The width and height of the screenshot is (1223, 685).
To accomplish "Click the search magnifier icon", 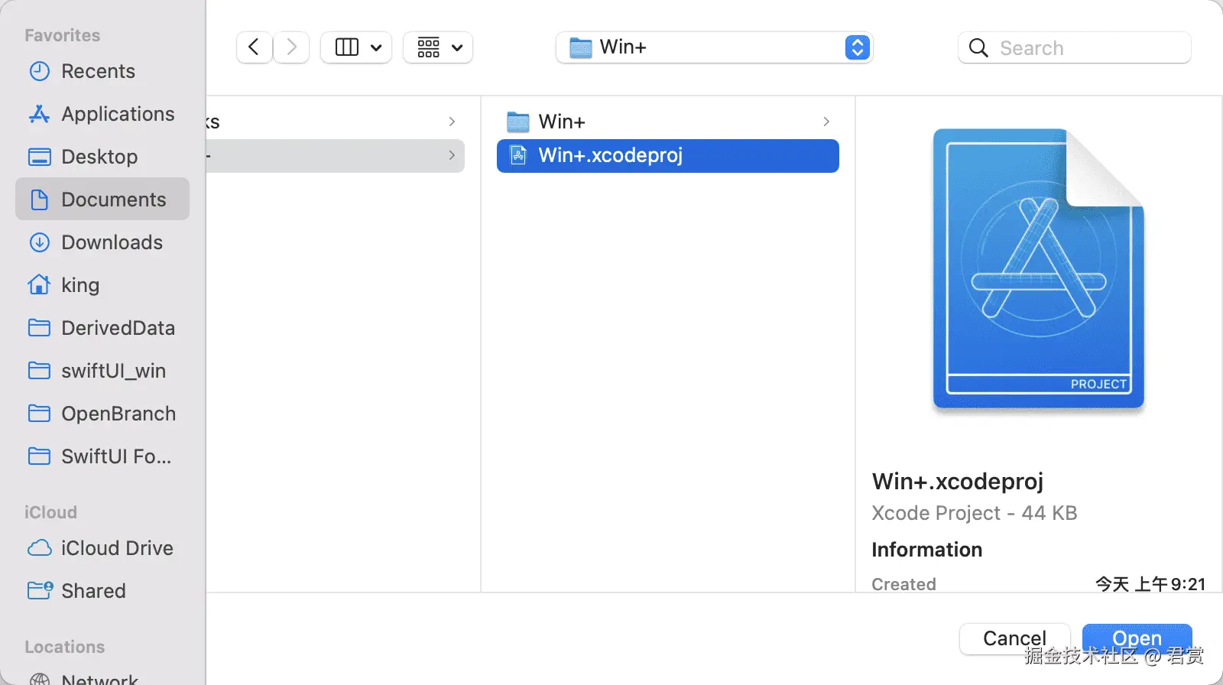I will [978, 47].
